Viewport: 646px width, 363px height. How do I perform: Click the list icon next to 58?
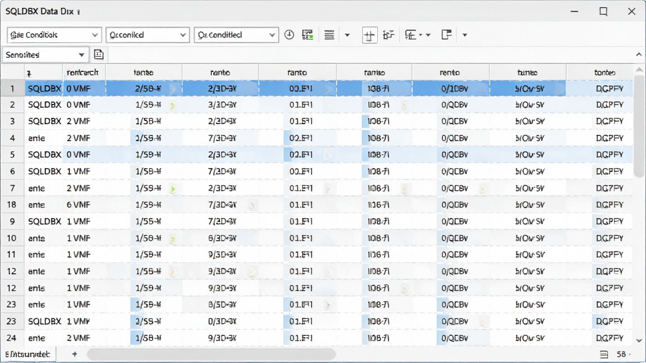coord(604,354)
